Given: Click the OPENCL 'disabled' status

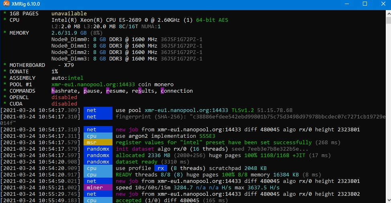Looking at the screenshot, I should [x=64, y=97].
